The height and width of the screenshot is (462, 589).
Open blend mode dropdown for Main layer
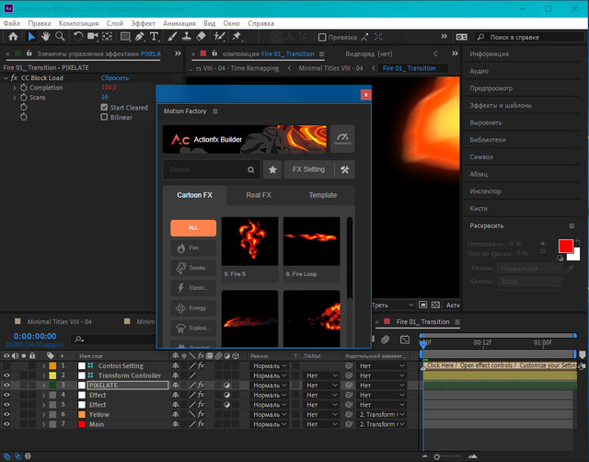click(x=268, y=425)
